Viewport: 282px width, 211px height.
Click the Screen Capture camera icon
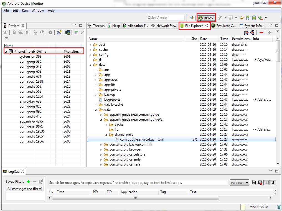[x=59, y=32]
